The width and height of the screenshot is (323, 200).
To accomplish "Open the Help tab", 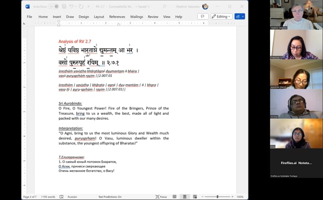I will (179, 17).
